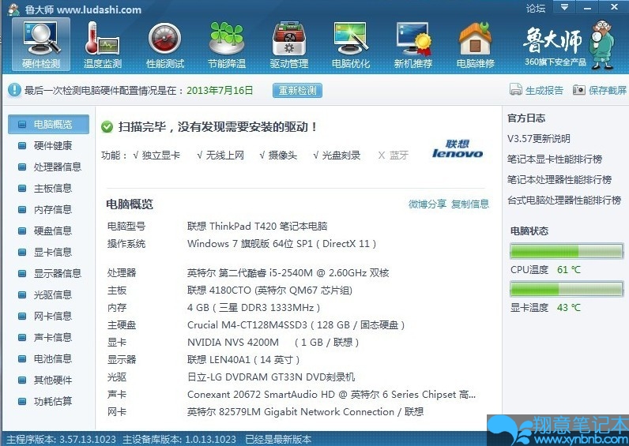Select the 功耗估算 sidebar item
629x446 pixels.
pos(48,401)
